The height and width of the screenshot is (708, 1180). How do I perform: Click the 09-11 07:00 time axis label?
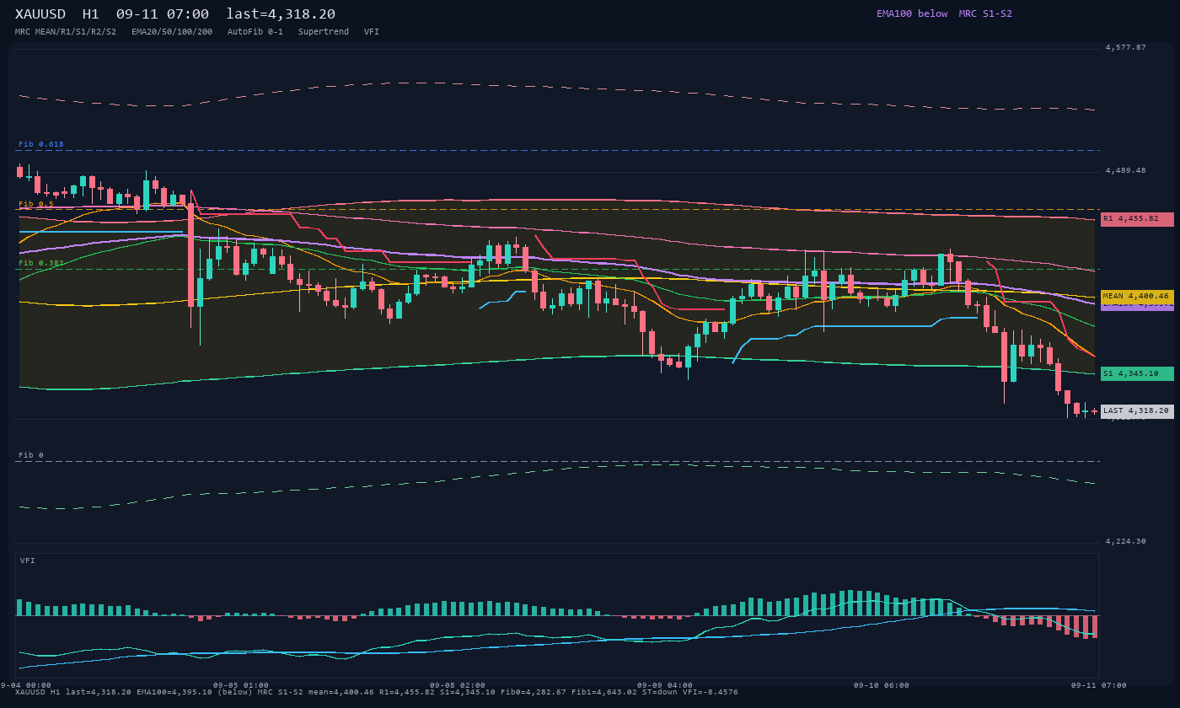(1099, 685)
